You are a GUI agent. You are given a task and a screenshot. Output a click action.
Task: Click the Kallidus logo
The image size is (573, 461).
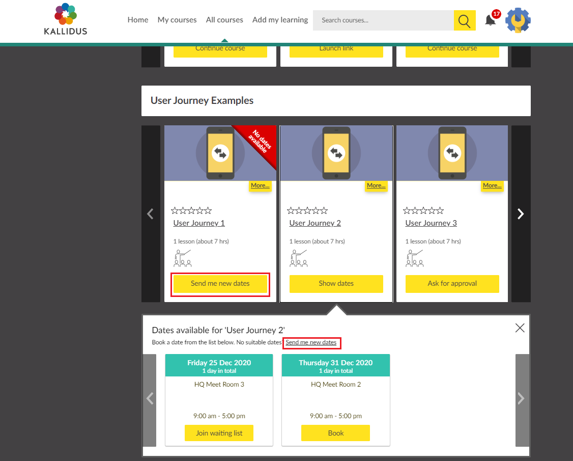(65, 19)
